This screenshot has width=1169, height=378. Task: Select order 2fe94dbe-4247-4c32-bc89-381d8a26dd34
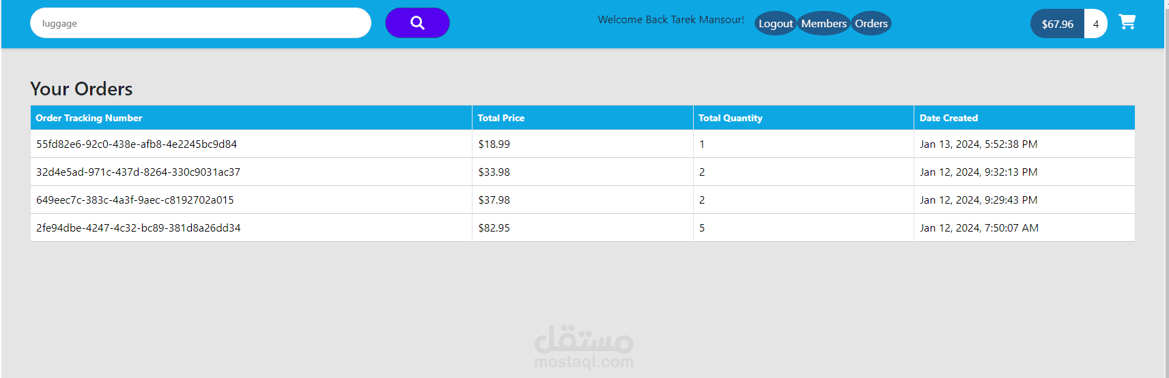[x=139, y=228]
